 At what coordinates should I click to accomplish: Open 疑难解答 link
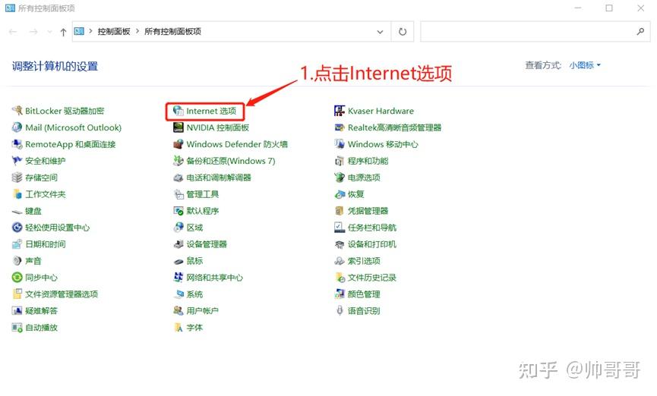click(42, 310)
